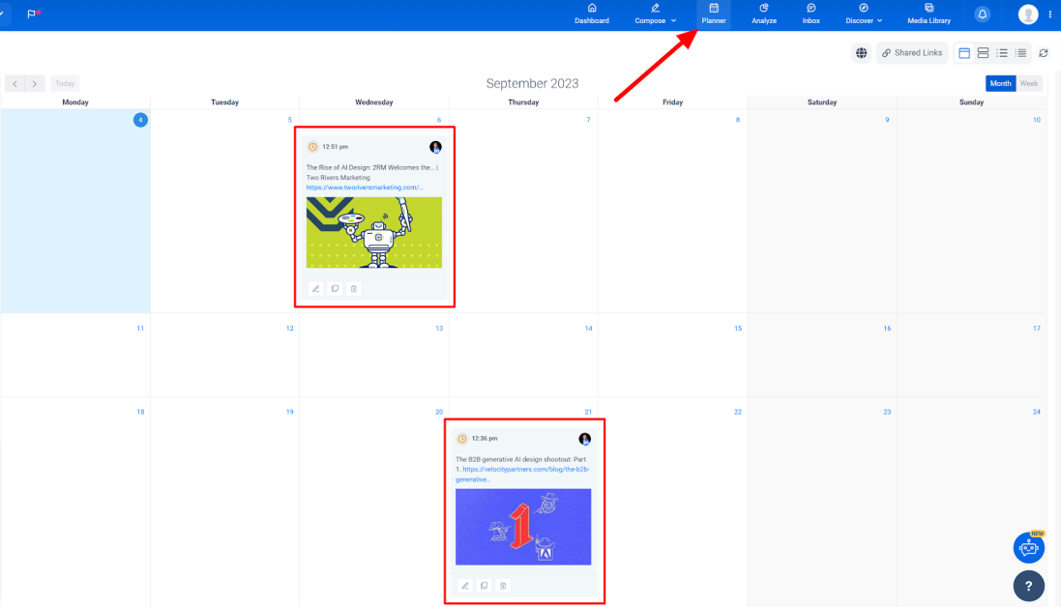Refresh the planner calendar
This screenshot has width=1061, height=607.
point(1044,53)
